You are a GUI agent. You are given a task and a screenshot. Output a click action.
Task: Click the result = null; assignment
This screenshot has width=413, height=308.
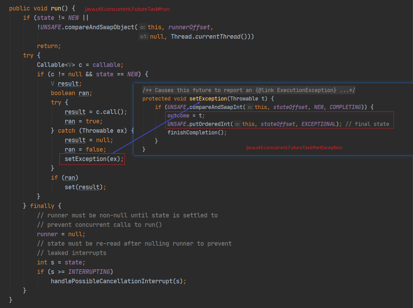89,140
